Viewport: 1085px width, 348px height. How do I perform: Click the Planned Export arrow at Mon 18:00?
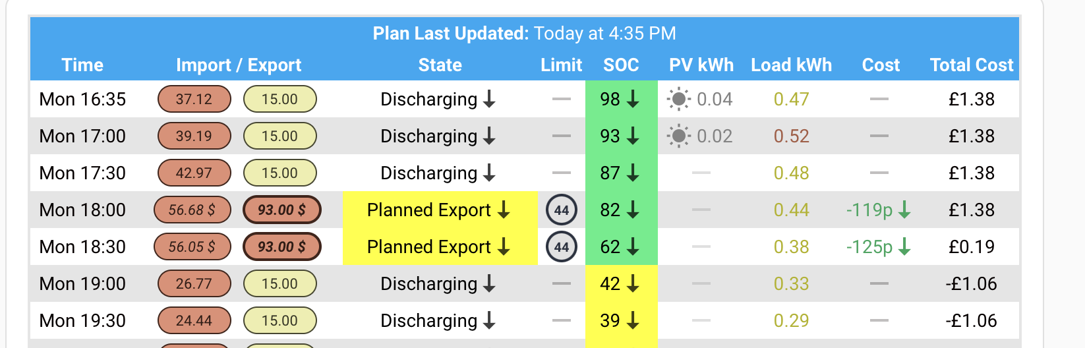(x=504, y=210)
